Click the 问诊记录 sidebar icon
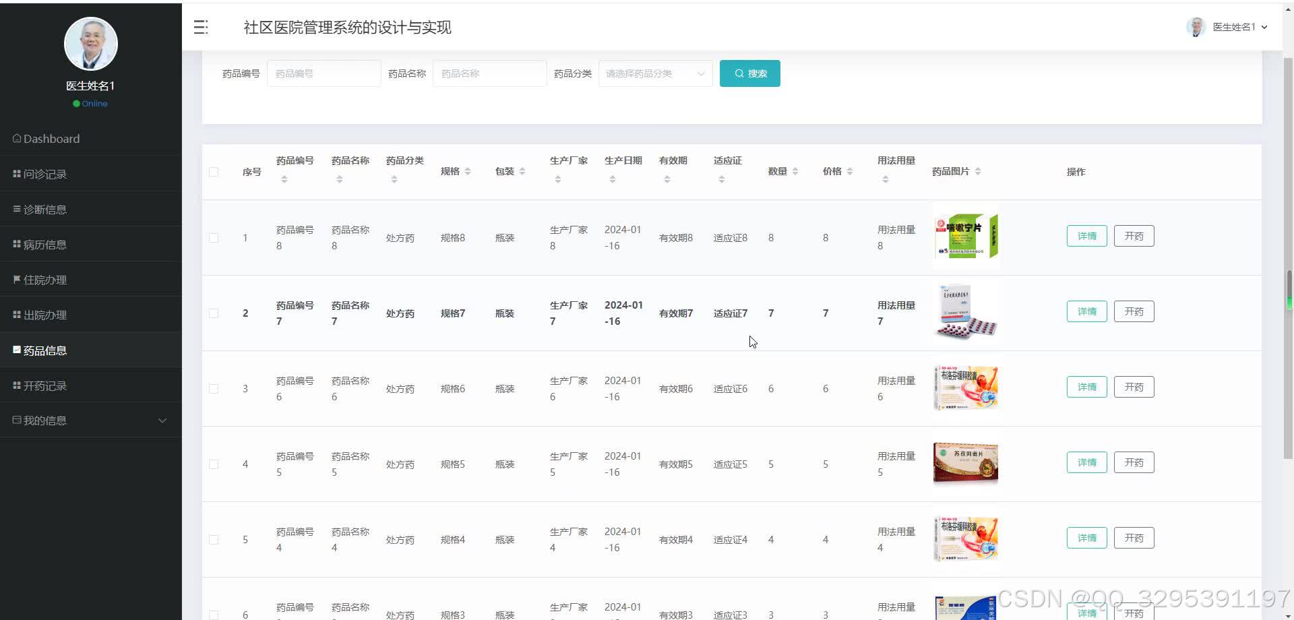 (x=16, y=173)
